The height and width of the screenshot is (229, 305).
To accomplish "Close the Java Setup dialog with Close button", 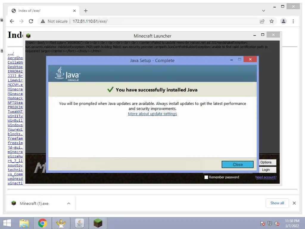I will coord(237,164).
